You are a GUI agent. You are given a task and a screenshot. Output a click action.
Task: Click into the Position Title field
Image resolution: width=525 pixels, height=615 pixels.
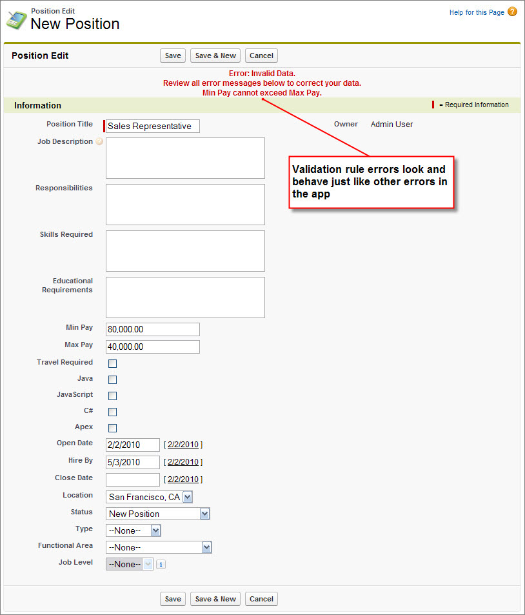(152, 126)
